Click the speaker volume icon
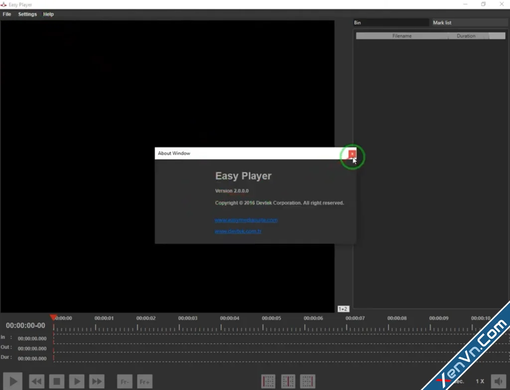The width and height of the screenshot is (510, 390). pos(498,381)
